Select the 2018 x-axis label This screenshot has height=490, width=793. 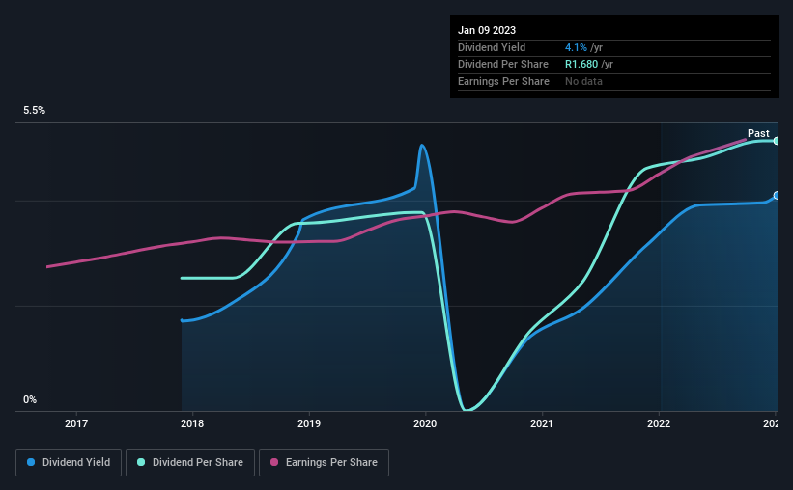192,423
